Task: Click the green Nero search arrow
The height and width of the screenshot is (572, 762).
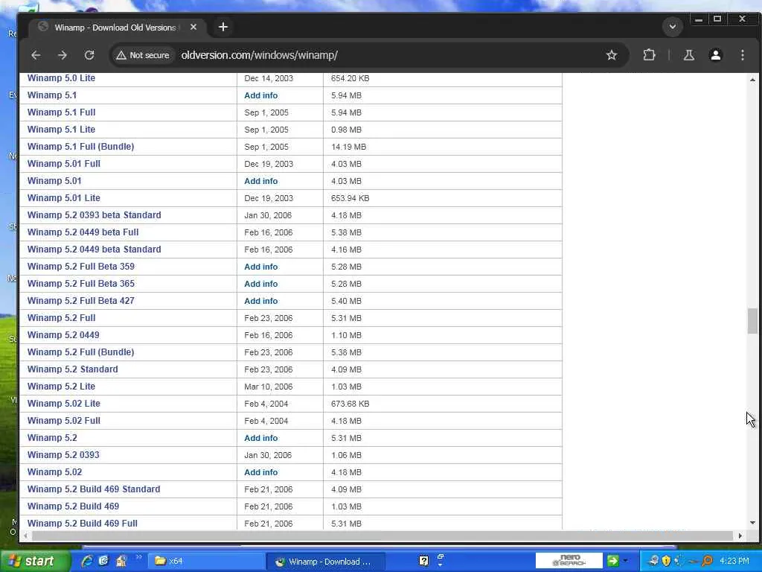Action: point(613,561)
